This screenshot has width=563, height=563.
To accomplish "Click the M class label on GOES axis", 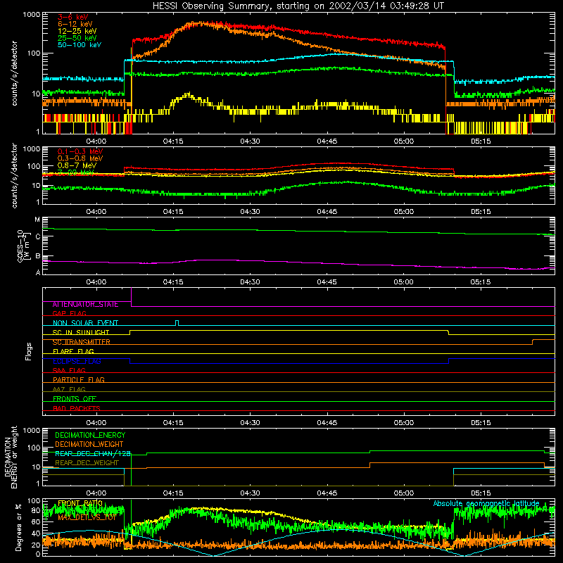I will coord(37,220).
